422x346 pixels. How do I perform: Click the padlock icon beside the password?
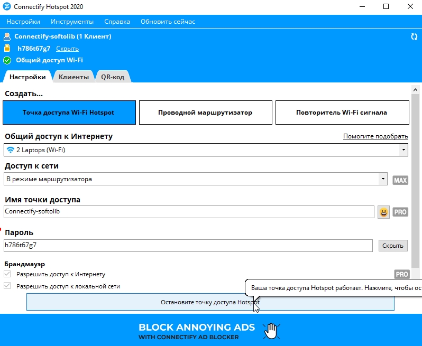coord(7,48)
